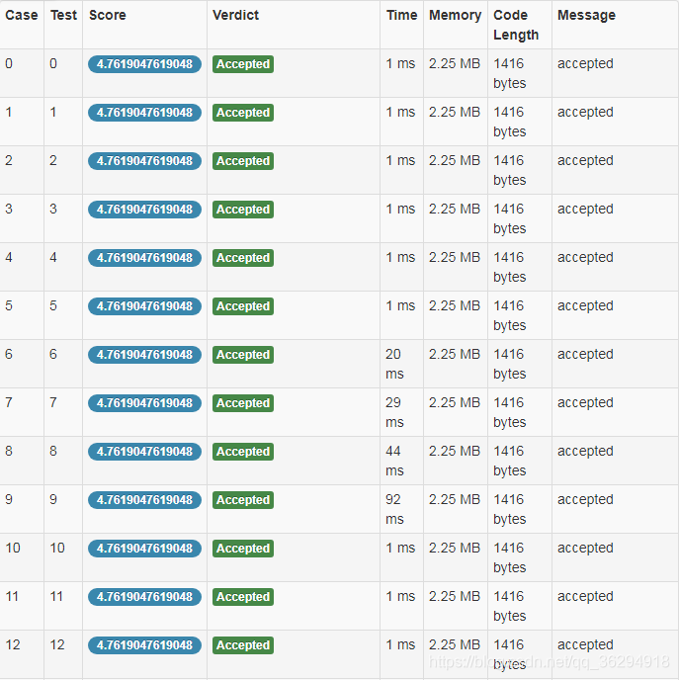Screen dimensions: 679x680
Task: Click the 1 ms time in case 0 row
Action: [400, 63]
